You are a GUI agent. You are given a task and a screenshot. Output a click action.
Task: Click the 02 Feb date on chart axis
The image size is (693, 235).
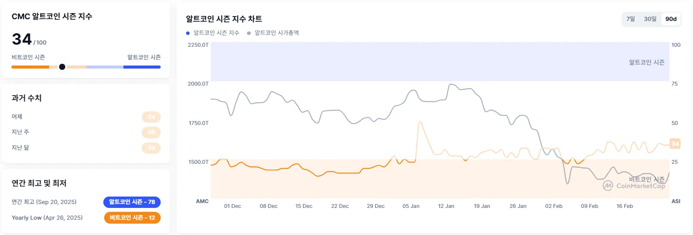click(x=553, y=206)
